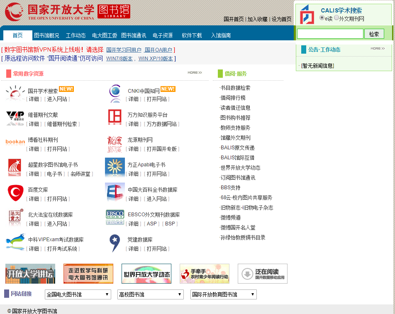The image size is (395, 314).
Task: Open the 孙绿怡教授捐书目录 link
Action: point(243,237)
